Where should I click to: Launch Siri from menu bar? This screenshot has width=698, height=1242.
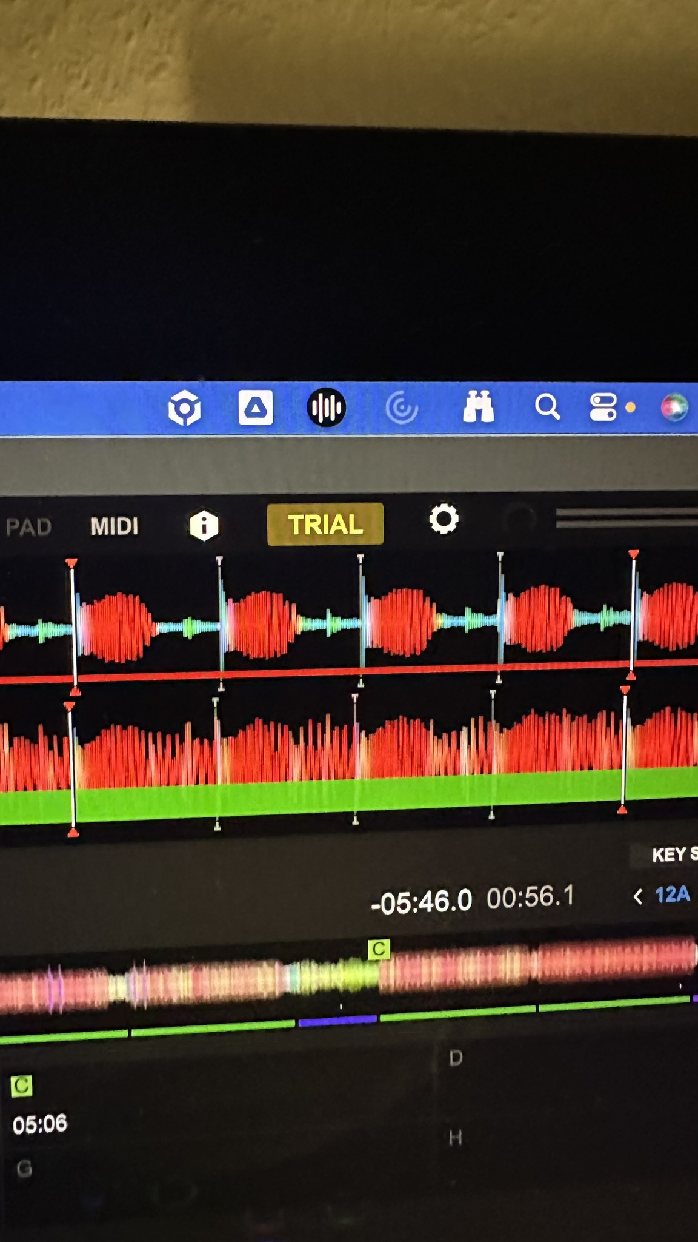(674, 407)
